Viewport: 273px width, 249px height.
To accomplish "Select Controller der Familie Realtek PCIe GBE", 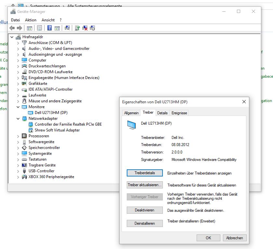I will coord(68,124).
